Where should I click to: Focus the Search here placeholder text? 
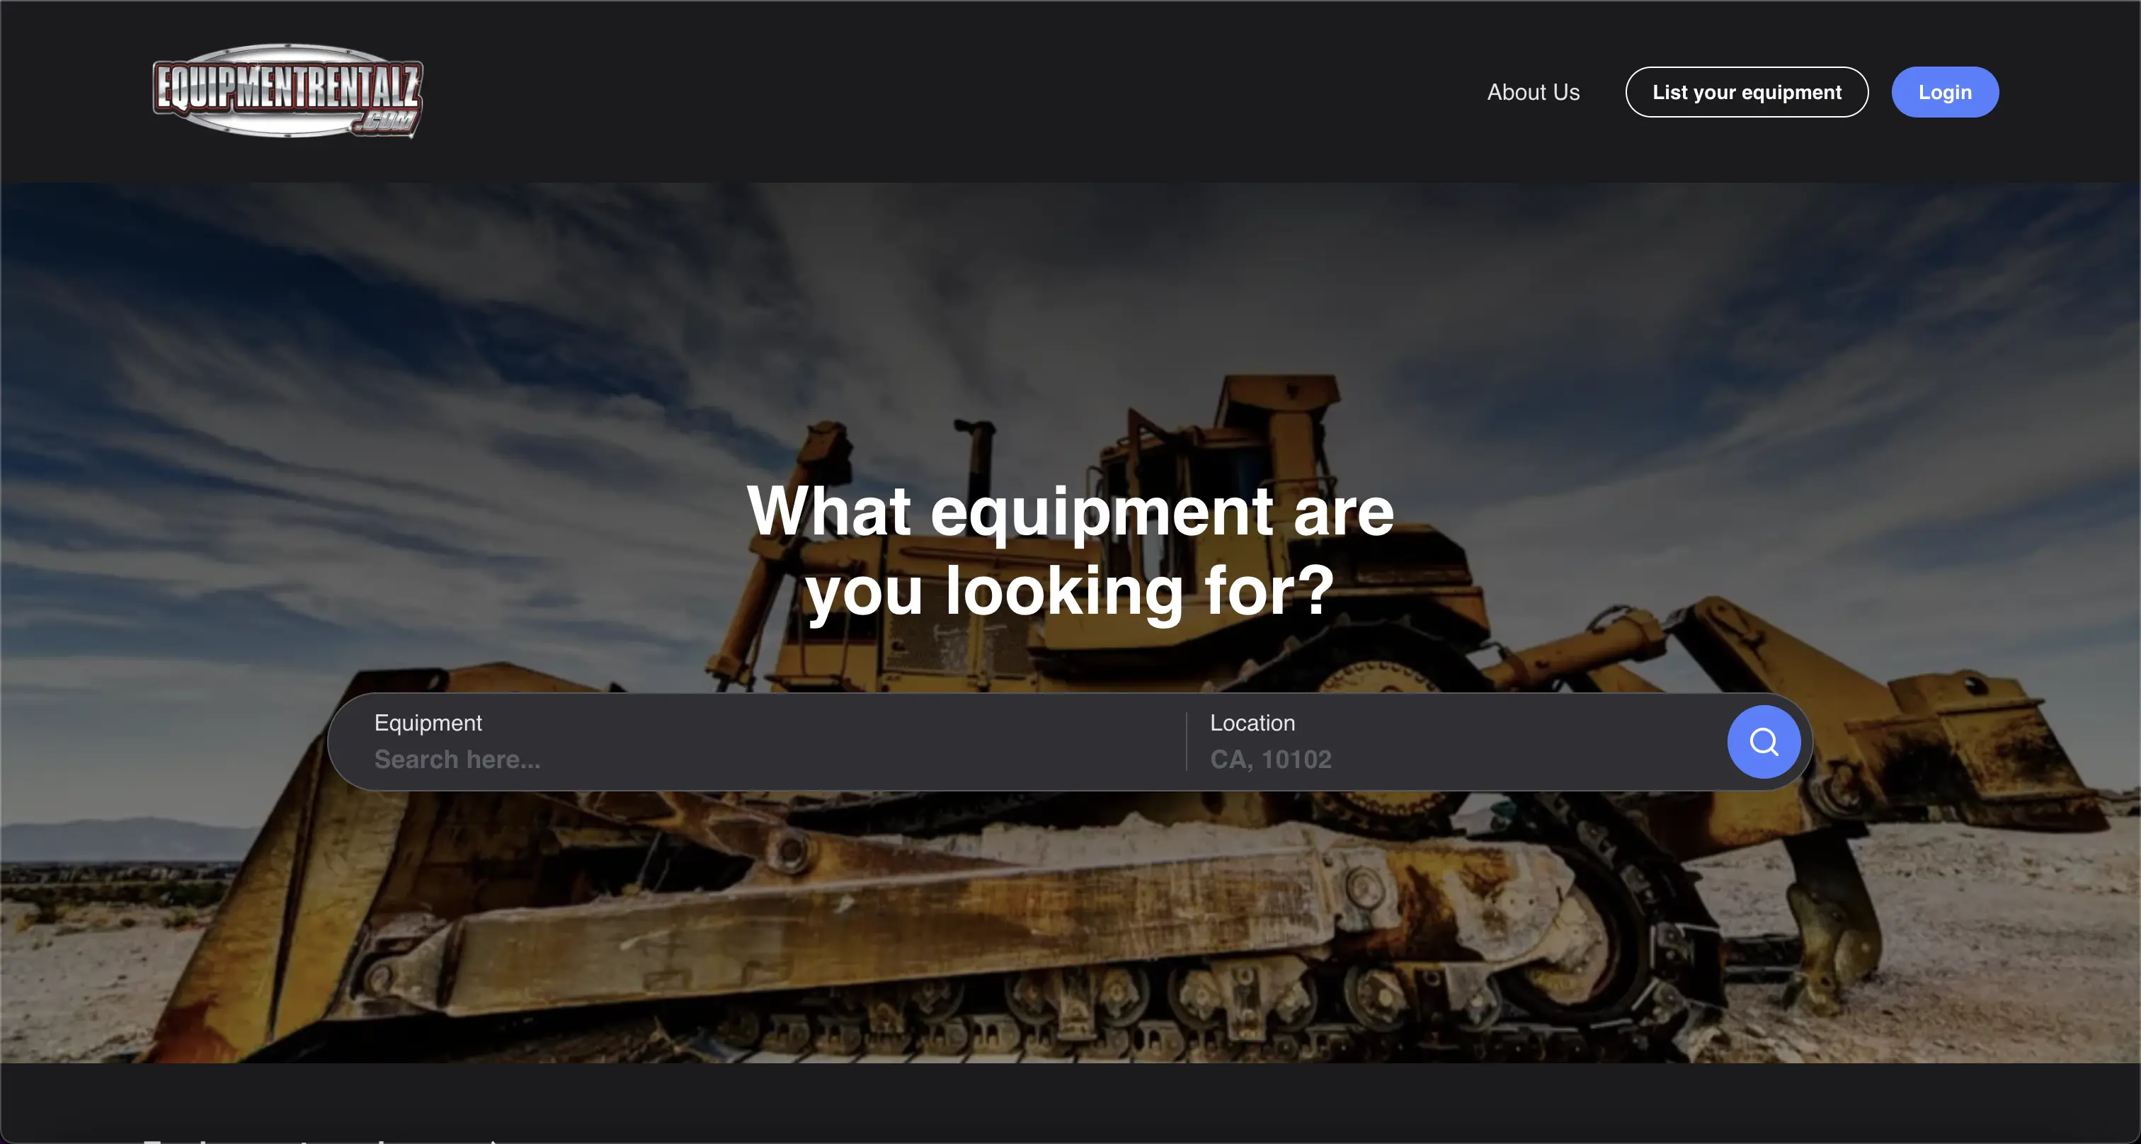[x=458, y=758]
